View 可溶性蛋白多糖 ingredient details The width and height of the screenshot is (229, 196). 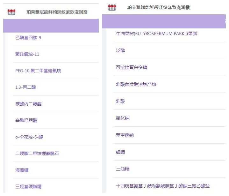click(132, 67)
